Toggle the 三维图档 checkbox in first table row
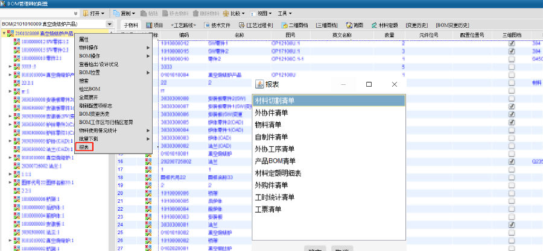This screenshot has height=251, width=543. tap(512, 43)
